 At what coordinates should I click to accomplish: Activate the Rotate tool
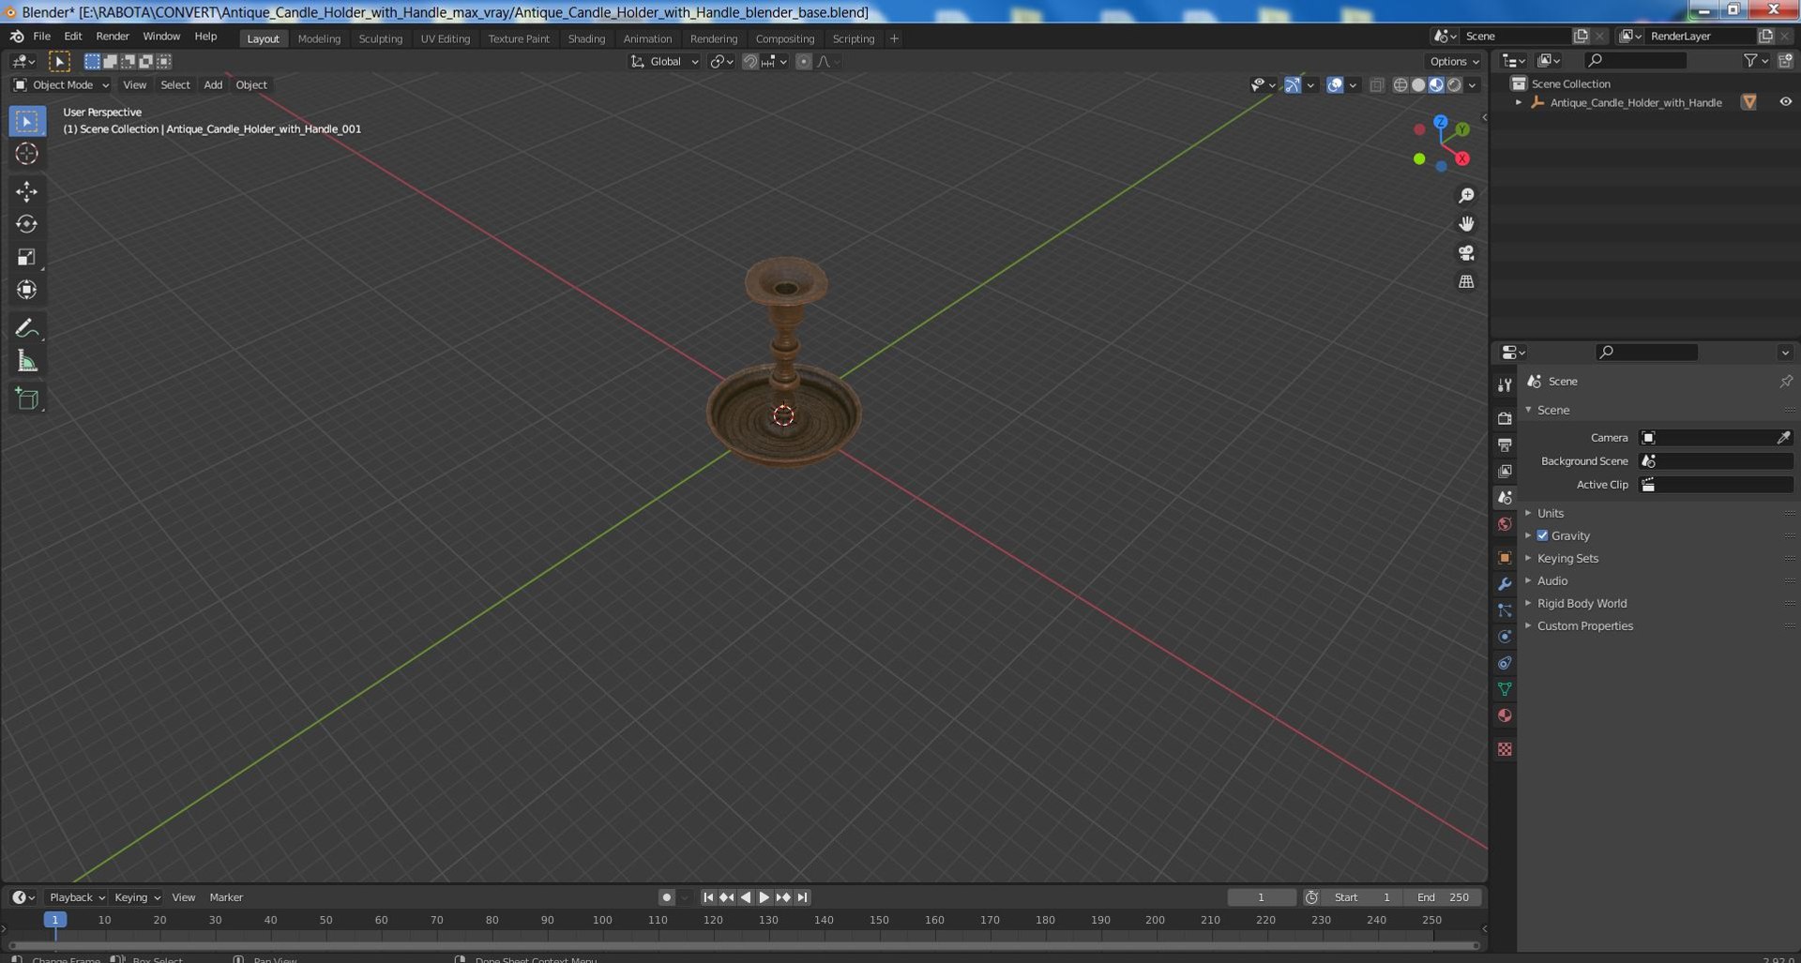click(x=26, y=224)
